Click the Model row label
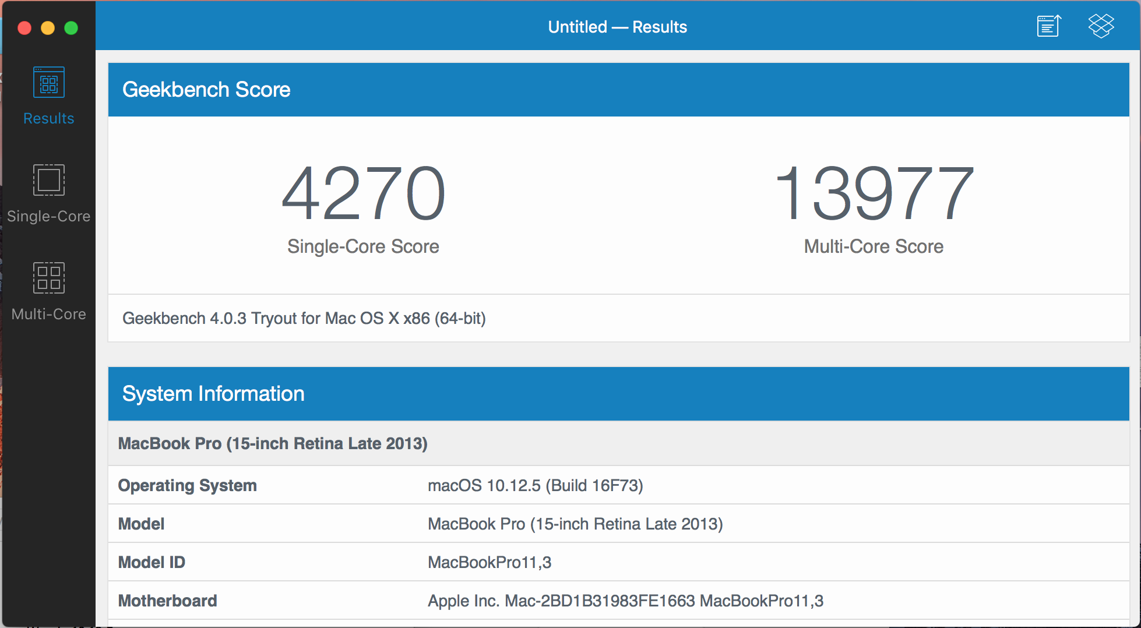Screen dimensions: 1141x628 (x=141, y=524)
